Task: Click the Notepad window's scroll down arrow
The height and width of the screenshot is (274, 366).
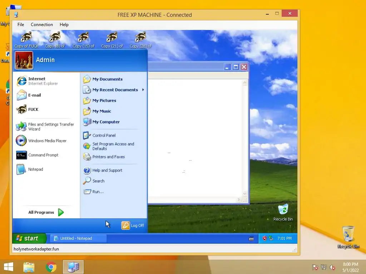Action: tap(245, 193)
